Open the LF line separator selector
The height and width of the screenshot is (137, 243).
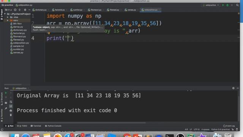point(191,129)
